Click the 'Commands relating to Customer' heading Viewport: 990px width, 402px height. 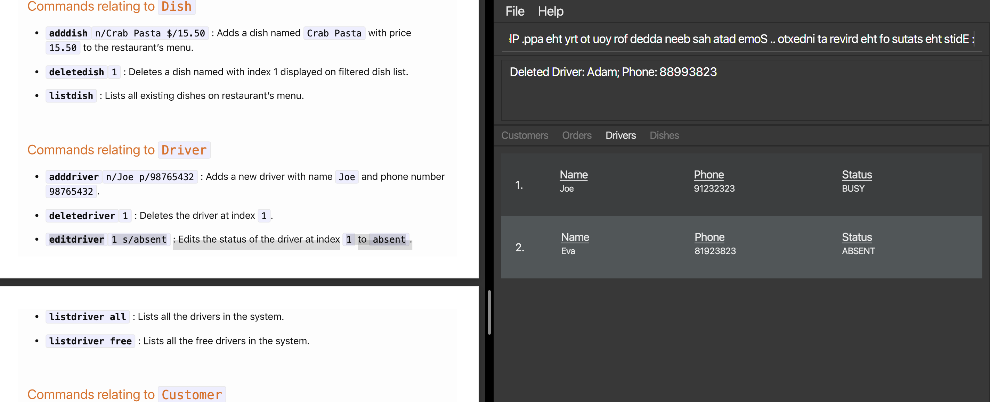[x=126, y=394]
